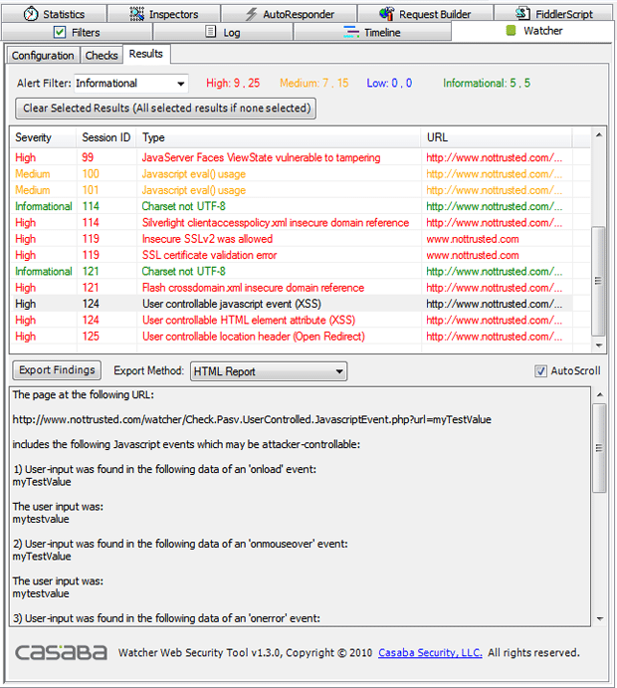Switch to the Checks tab
Viewport: 617px width, 688px height.
tap(102, 56)
